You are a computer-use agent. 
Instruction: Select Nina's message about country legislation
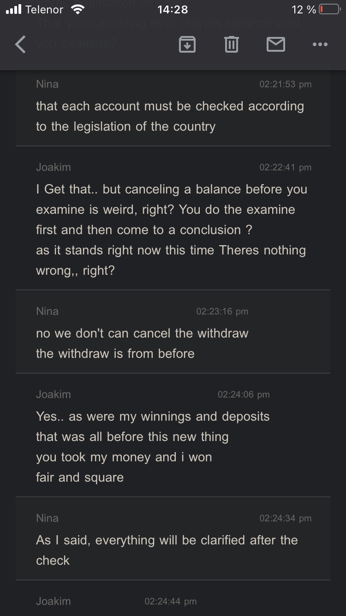(170, 116)
